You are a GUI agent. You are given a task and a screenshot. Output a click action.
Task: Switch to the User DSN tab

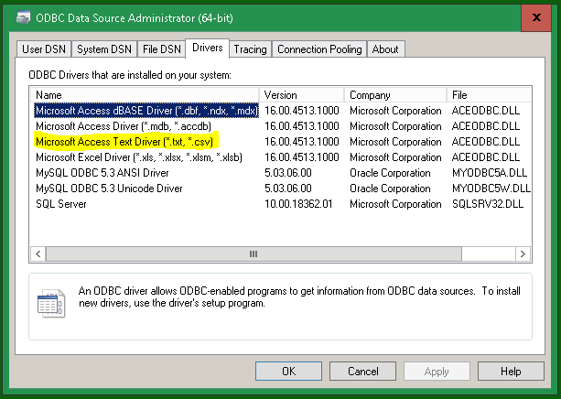[44, 49]
